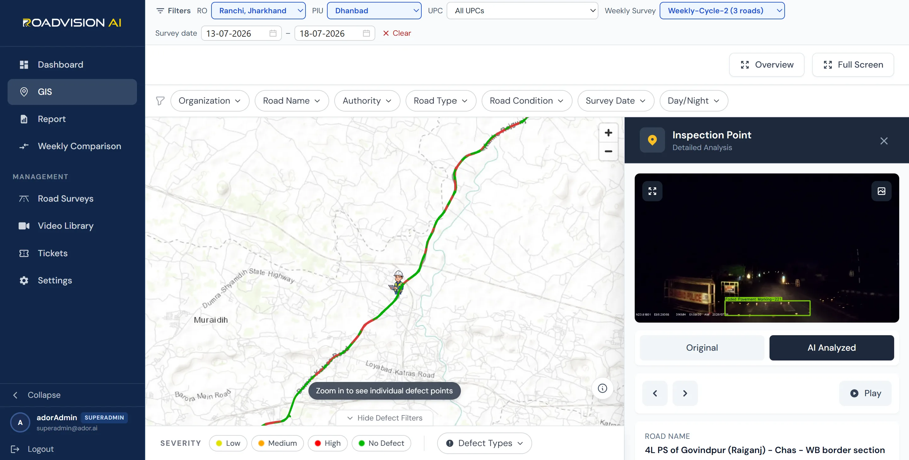Edit the survey start date 13-07-2026

pos(241,33)
